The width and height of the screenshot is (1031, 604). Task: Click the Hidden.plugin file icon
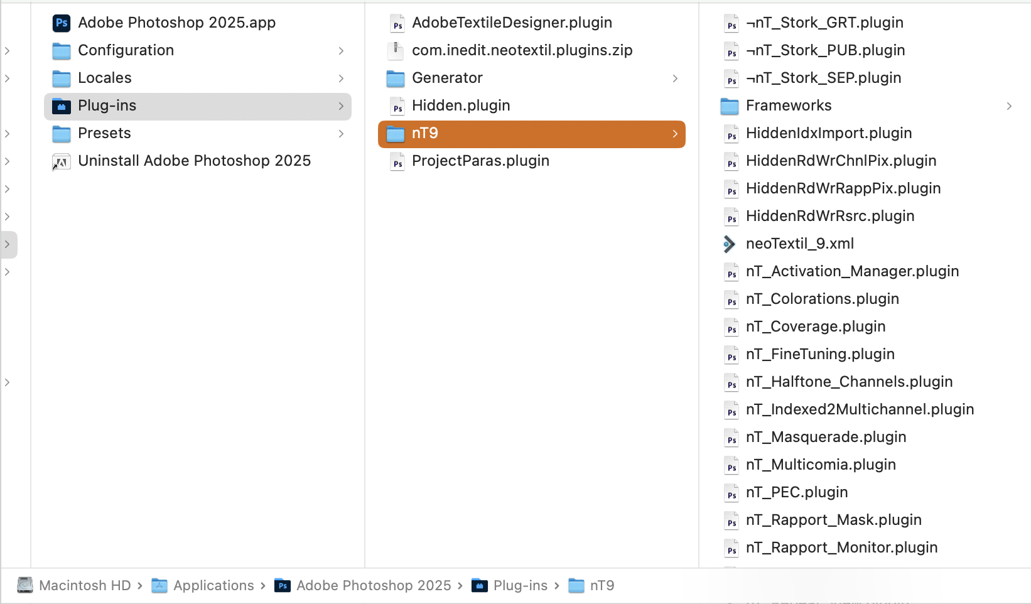pyautogui.click(x=397, y=106)
